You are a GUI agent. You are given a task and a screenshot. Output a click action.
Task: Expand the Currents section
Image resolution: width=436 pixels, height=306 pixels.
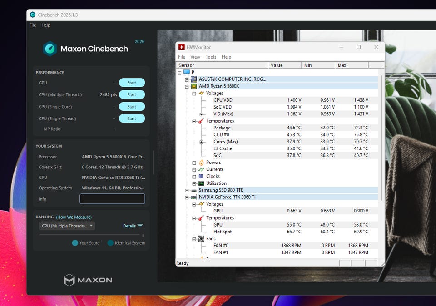[x=194, y=170]
